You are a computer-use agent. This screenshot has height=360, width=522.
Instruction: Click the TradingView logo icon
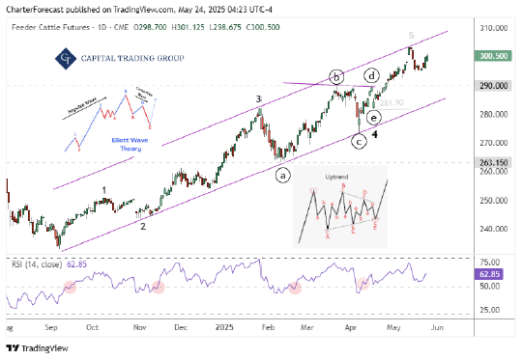click(x=13, y=348)
